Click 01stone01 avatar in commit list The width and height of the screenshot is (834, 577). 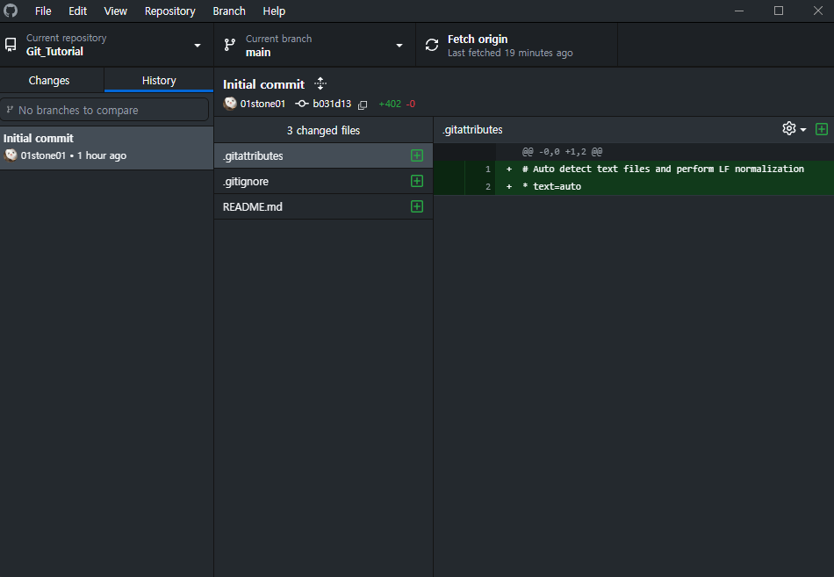pos(11,155)
